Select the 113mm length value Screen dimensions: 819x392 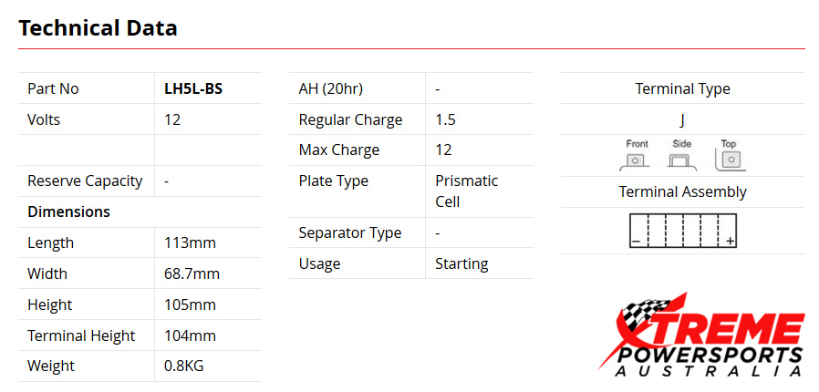[189, 242]
